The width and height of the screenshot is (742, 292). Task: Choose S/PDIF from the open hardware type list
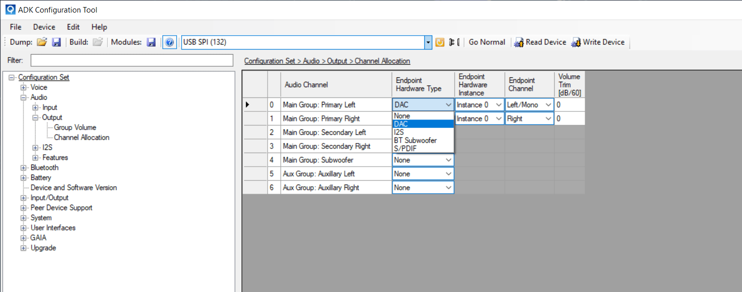point(423,148)
